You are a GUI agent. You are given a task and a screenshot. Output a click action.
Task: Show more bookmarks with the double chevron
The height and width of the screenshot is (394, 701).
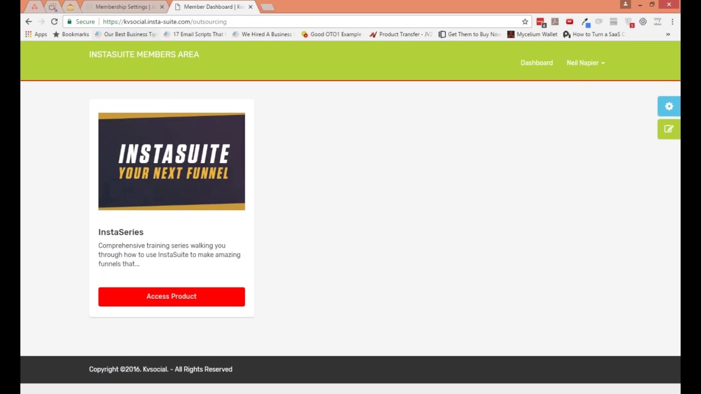668,34
